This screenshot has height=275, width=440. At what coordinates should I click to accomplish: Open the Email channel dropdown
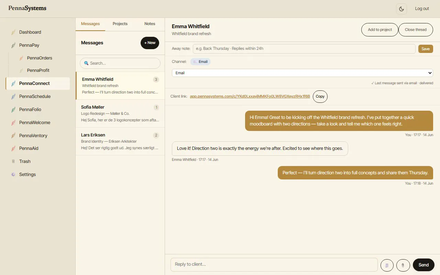(x=302, y=73)
